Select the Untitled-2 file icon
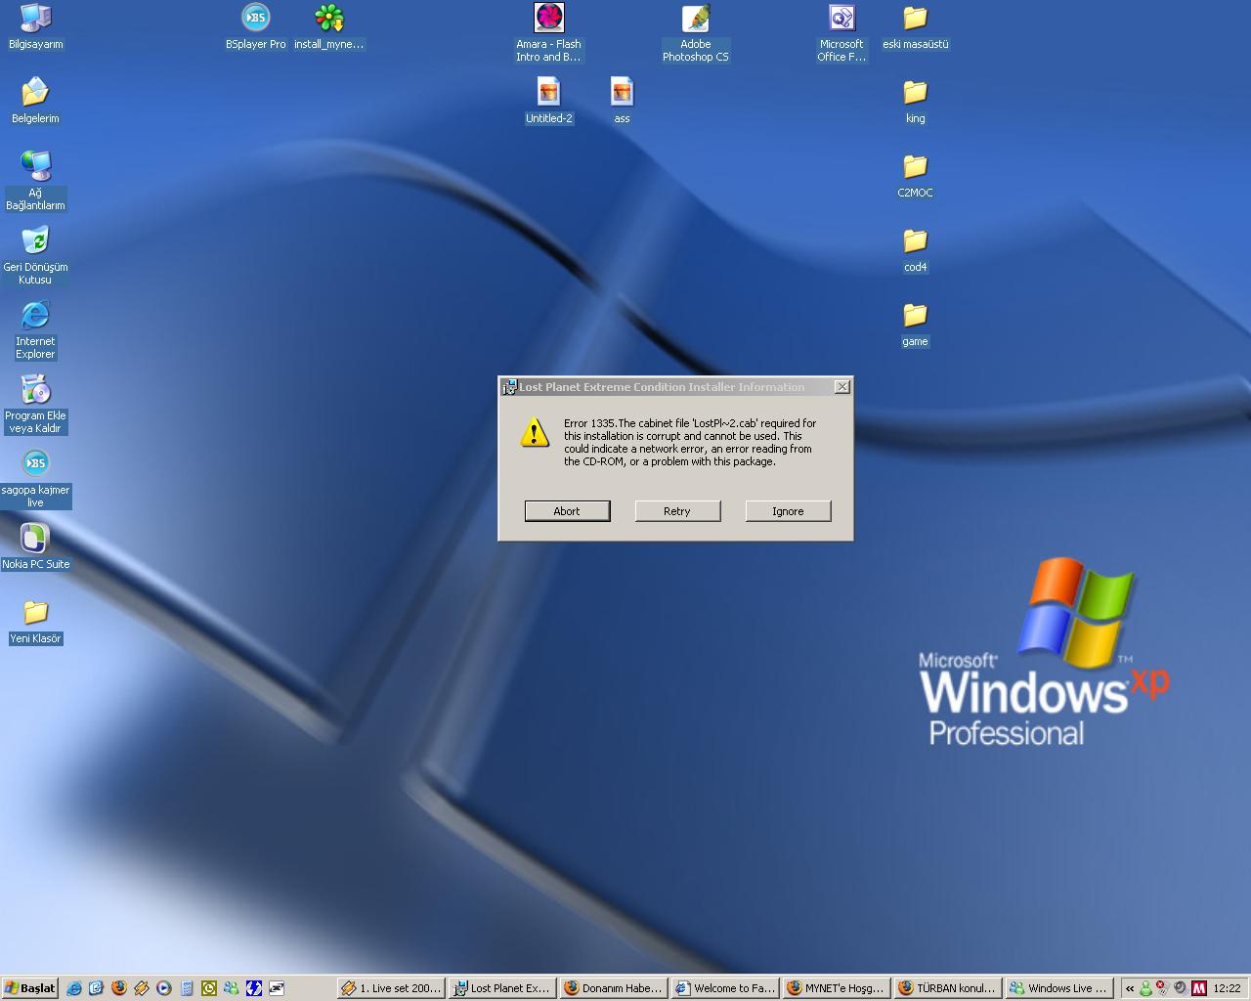 pos(549,101)
